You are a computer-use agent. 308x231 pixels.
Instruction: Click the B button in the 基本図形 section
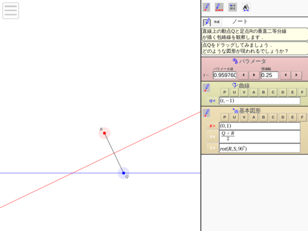(x=263, y=117)
